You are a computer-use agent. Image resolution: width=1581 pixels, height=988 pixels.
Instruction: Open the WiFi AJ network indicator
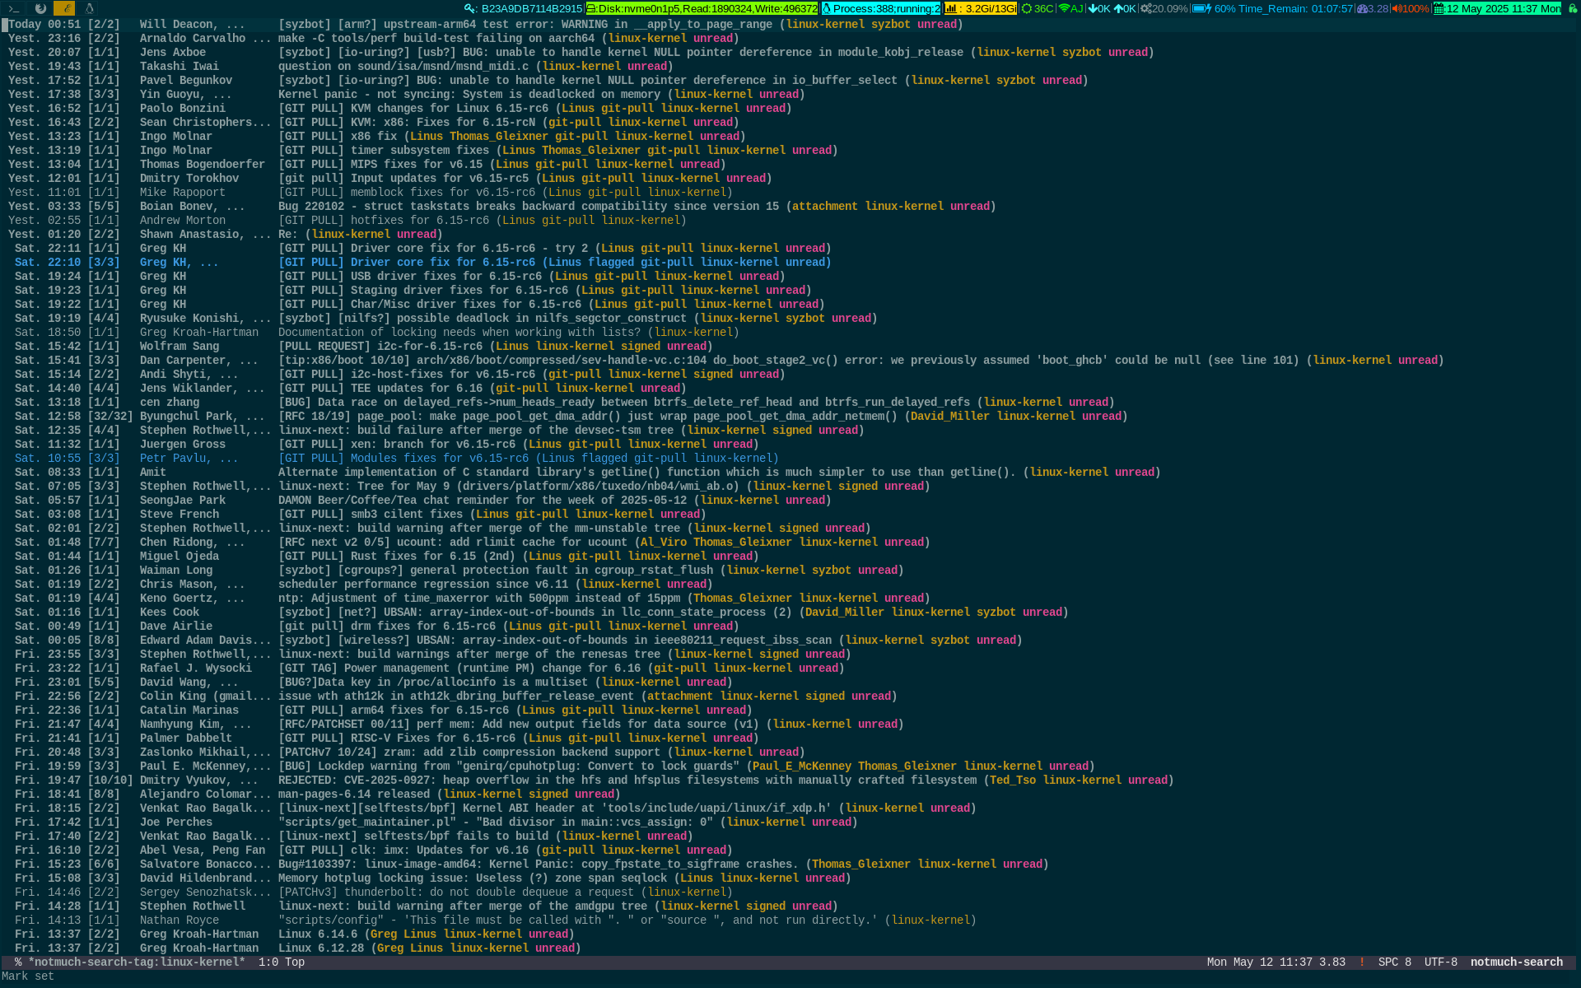[x=1070, y=8]
